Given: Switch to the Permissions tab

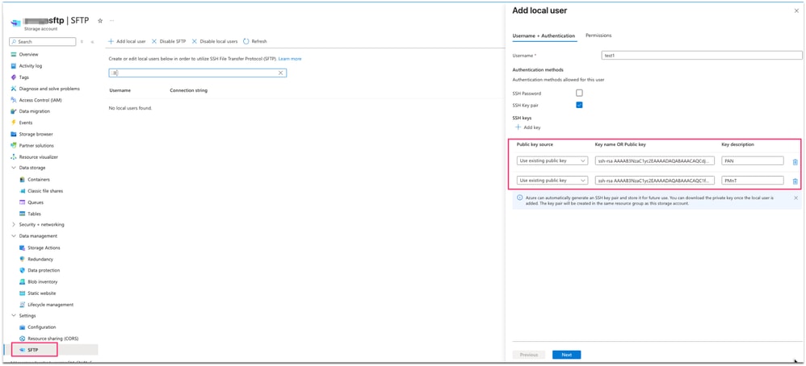Looking at the screenshot, I should (x=598, y=35).
